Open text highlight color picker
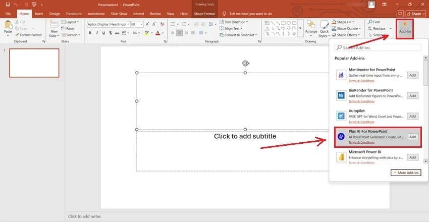The image size is (429, 222). tap(148, 33)
